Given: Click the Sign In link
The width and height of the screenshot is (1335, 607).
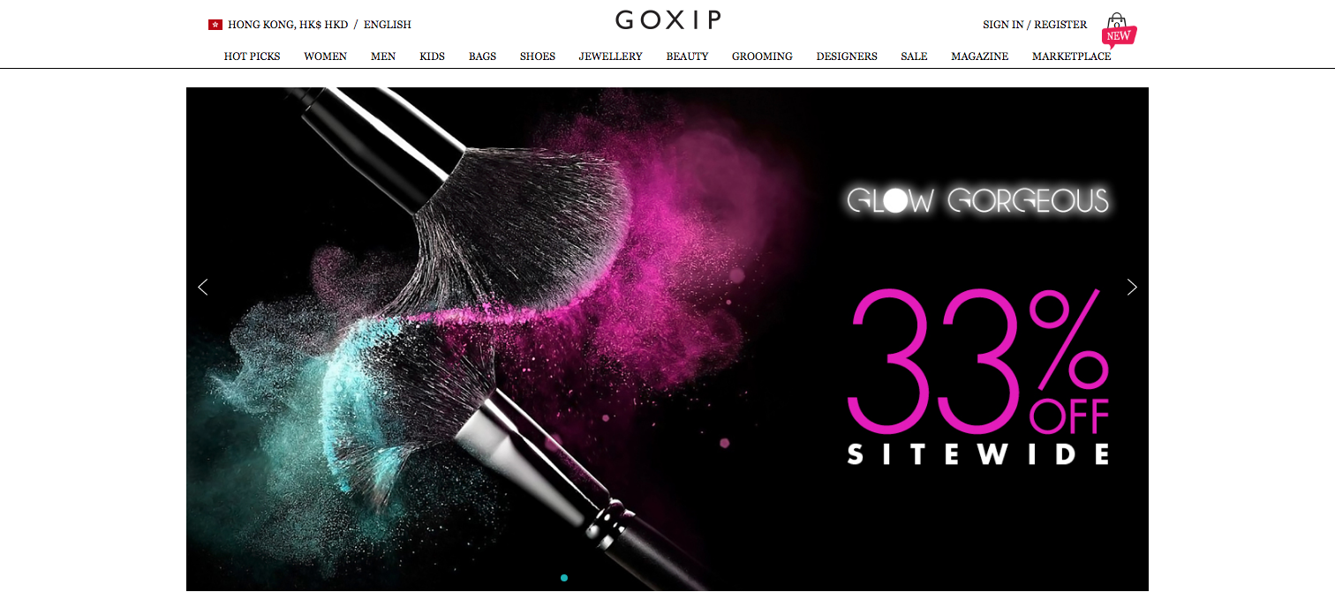Looking at the screenshot, I should click(1003, 25).
